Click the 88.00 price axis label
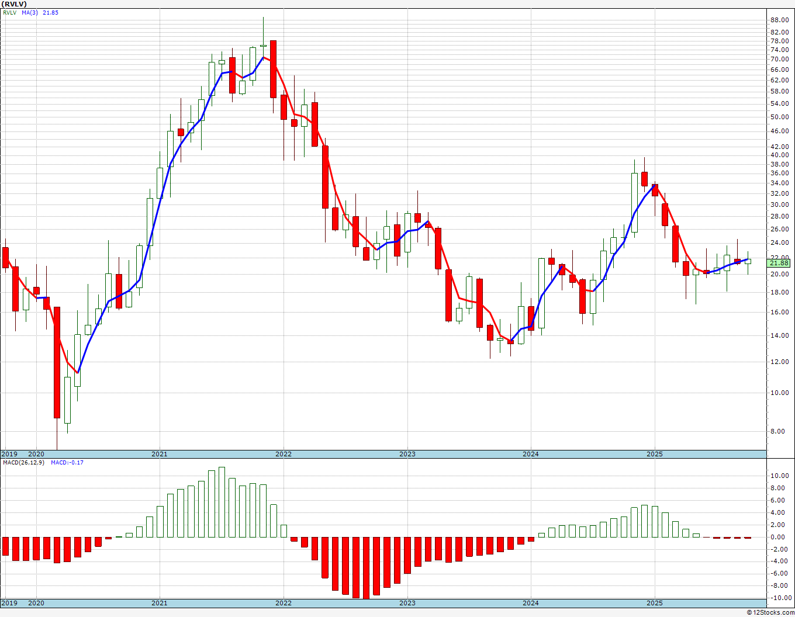This screenshot has width=795, height=617. 780,19
